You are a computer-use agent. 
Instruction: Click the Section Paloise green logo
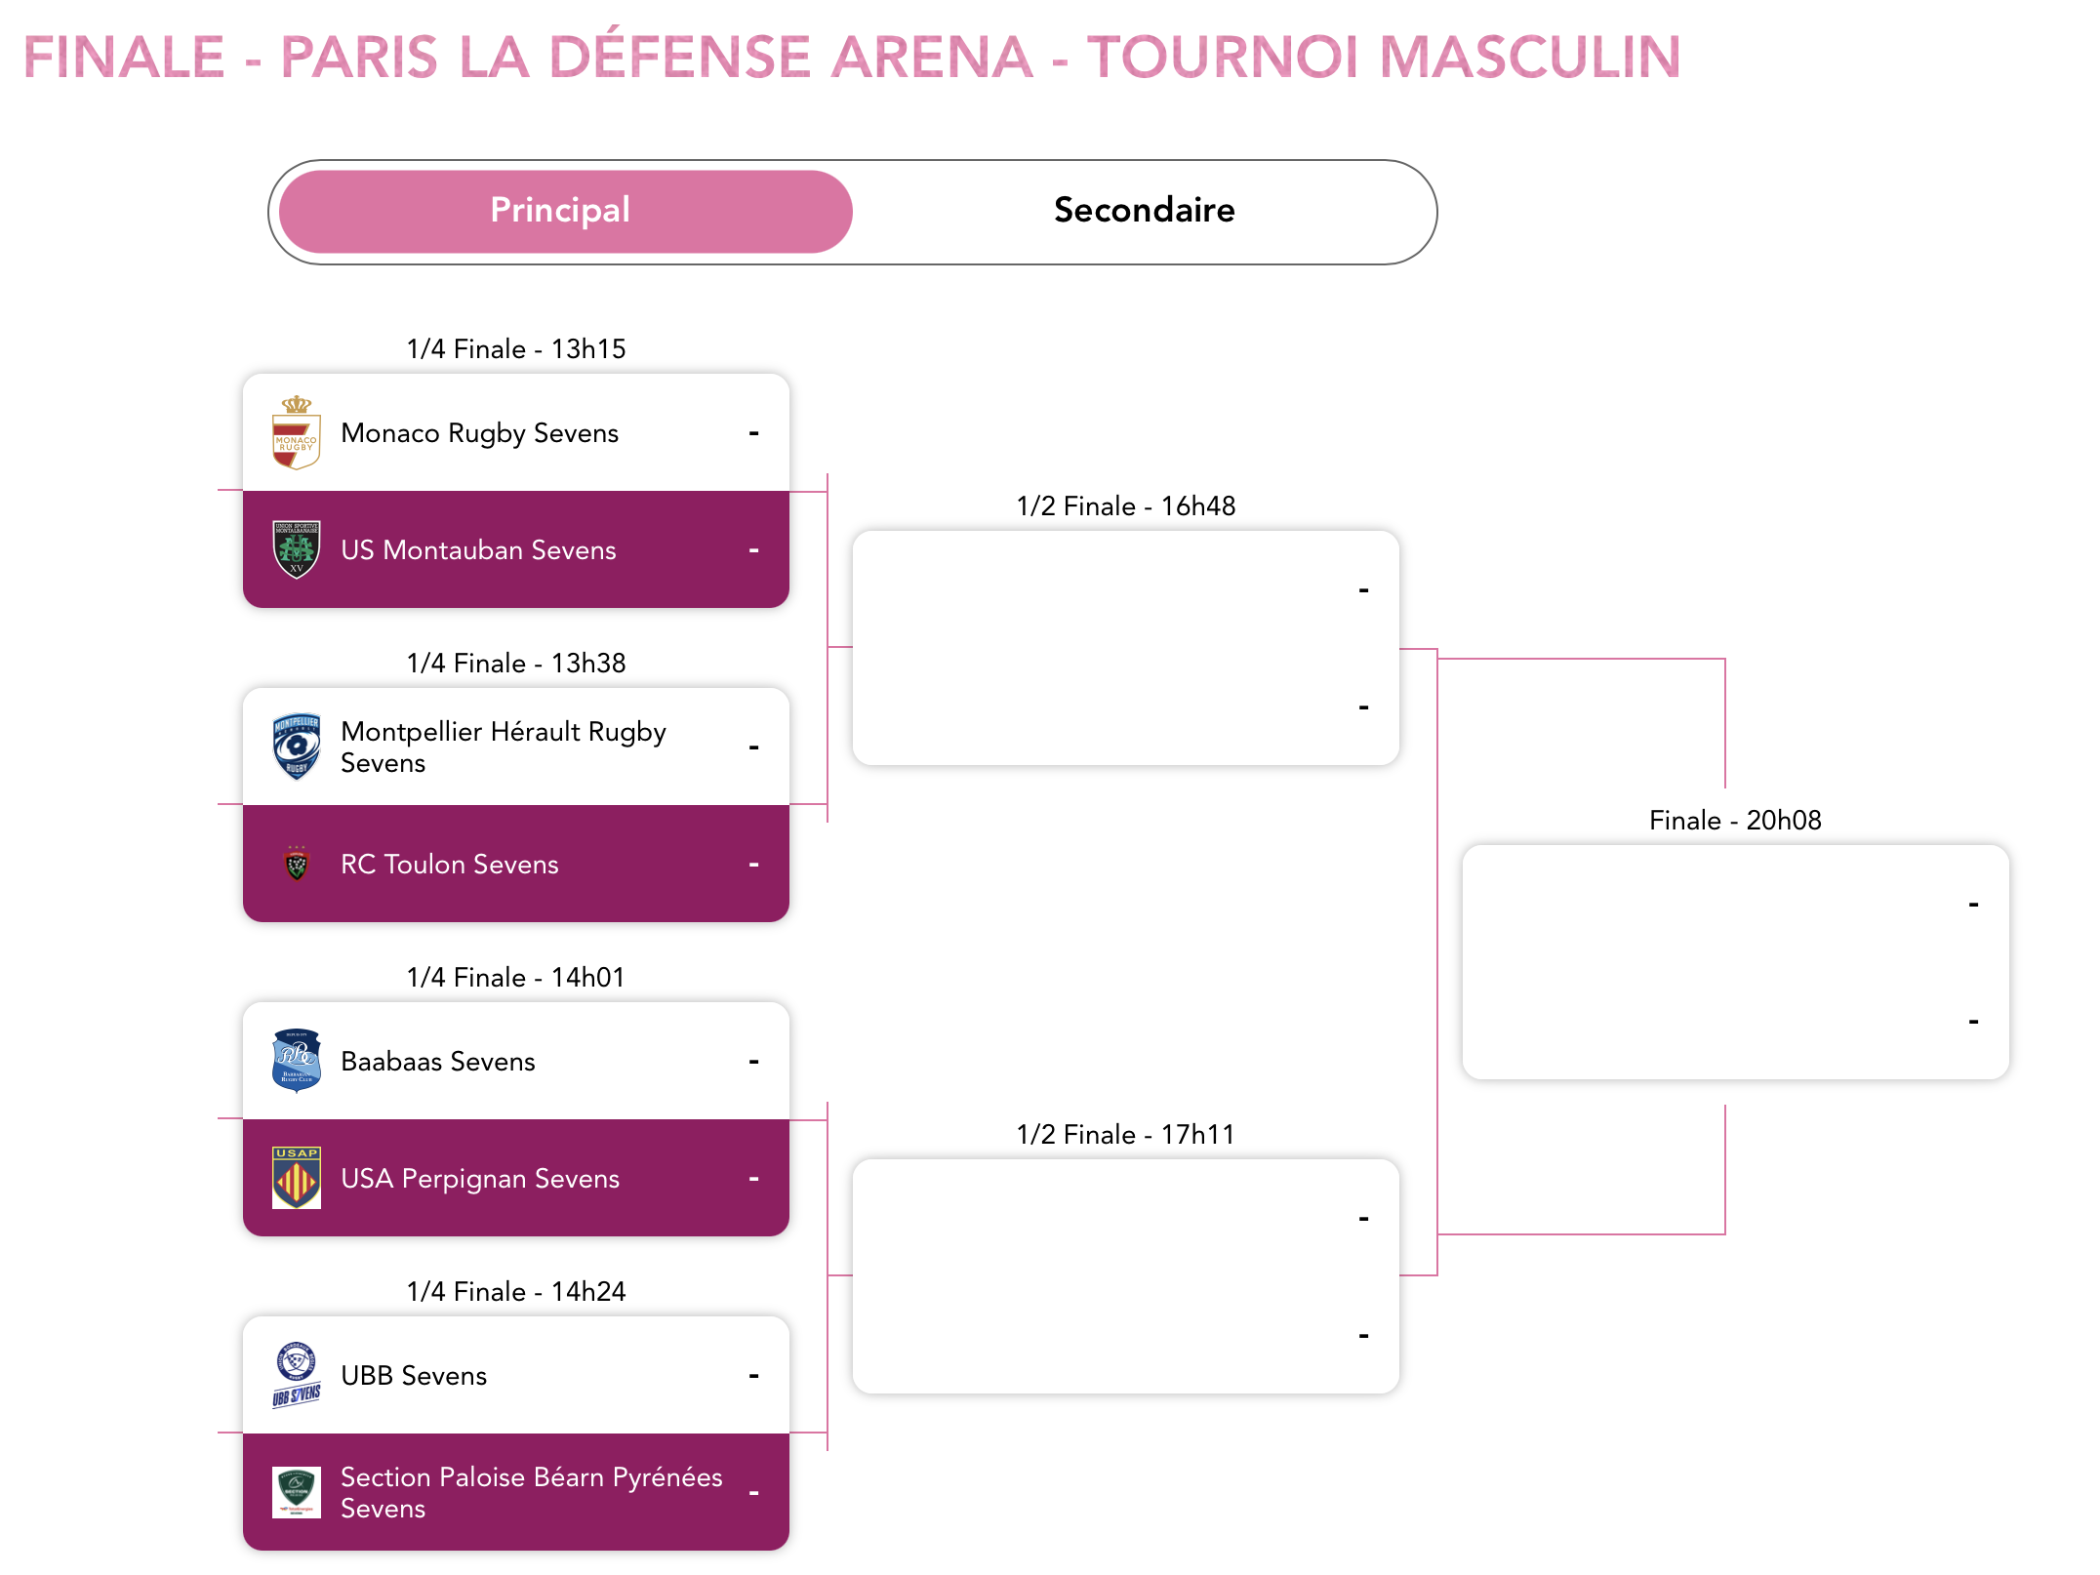coord(297,1492)
